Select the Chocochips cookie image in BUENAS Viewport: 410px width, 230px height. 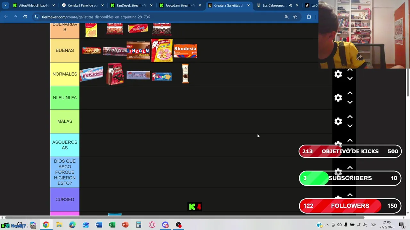tap(91, 51)
